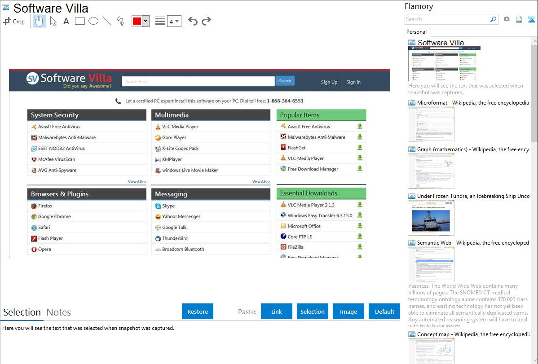Click the Paste Image button
The image size is (538, 364).
click(x=348, y=311)
